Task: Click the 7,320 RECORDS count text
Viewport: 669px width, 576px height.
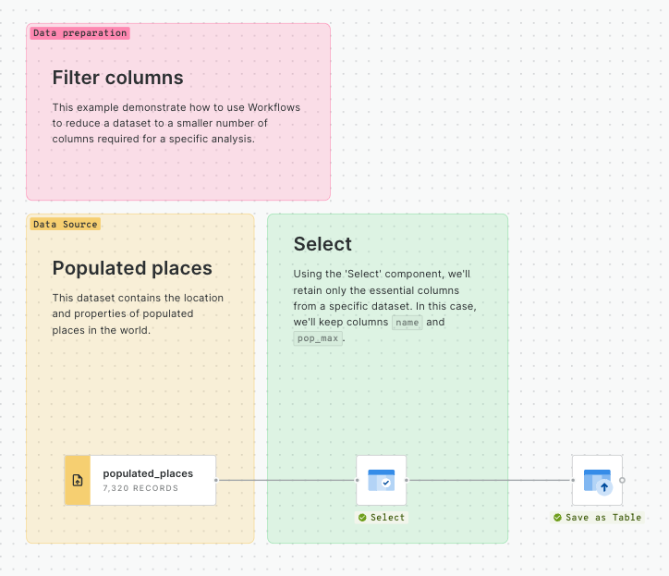Action: [140, 488]
